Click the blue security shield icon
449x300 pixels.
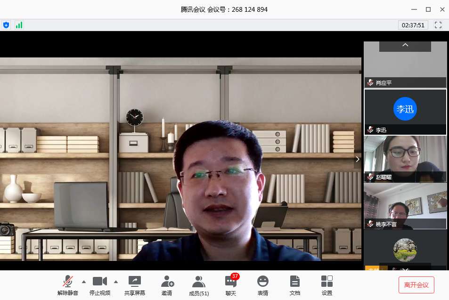[x=6, y=25]
